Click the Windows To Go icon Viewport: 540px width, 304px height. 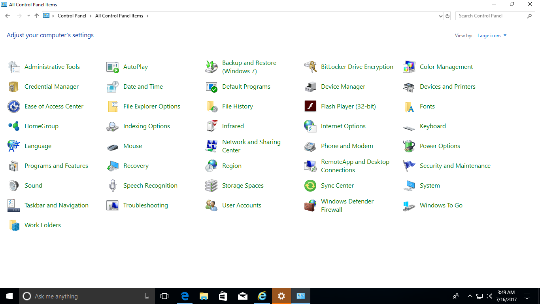[409, 205]
